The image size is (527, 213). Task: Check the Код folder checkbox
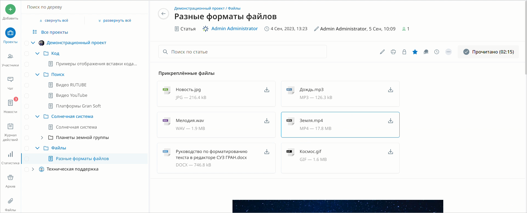point(27,53)
